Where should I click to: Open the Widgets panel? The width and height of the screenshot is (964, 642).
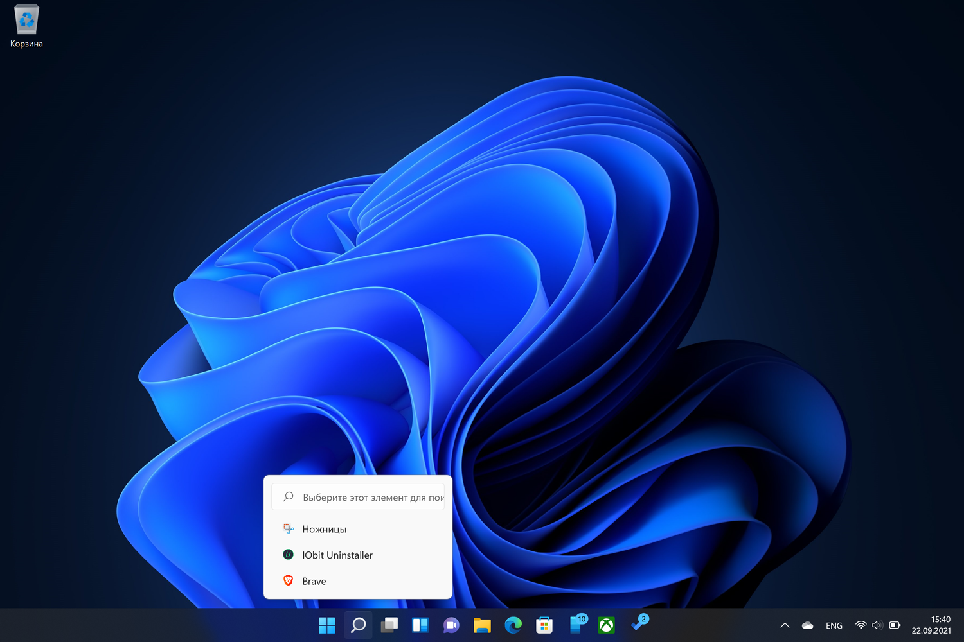click(x=420, y=625)
